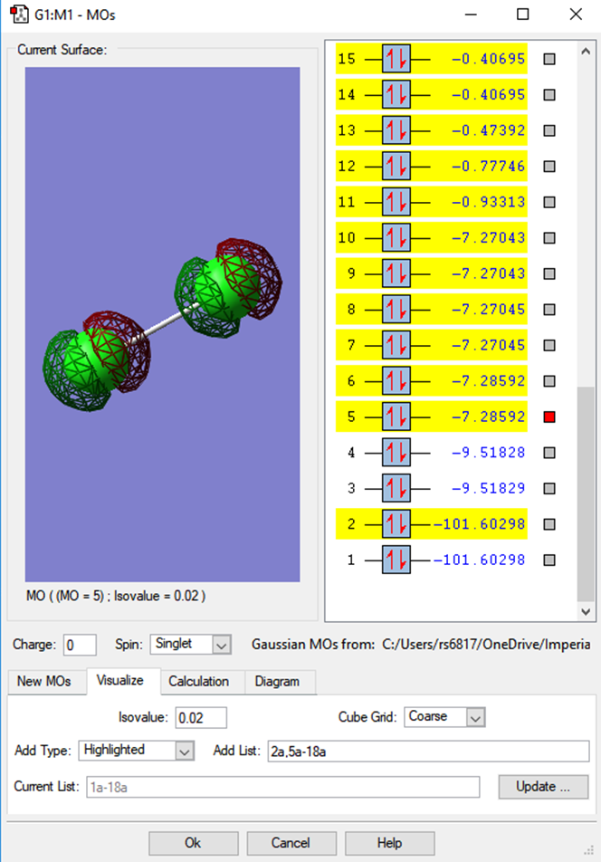Viewport: 601px width, 862px height.
Task: Select orbital number 1 label
Action: coord(351,560)
